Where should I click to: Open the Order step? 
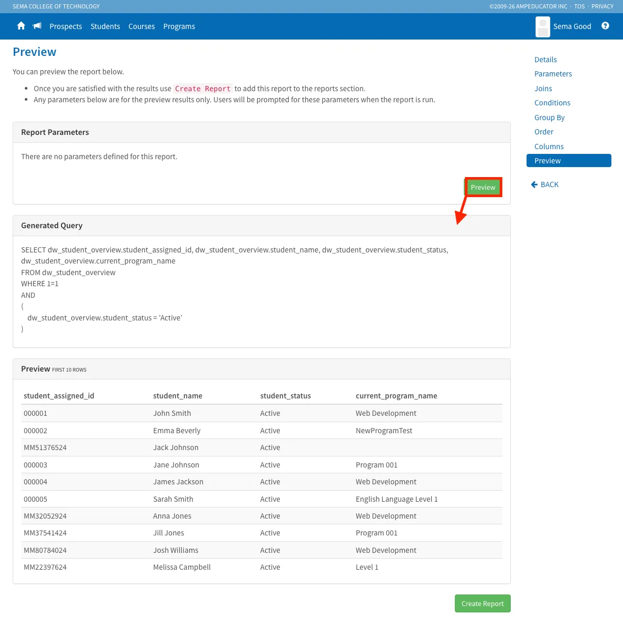(544, 132)
